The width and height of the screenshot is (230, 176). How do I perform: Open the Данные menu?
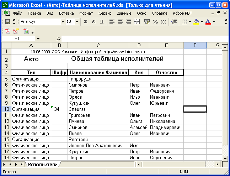124,13
